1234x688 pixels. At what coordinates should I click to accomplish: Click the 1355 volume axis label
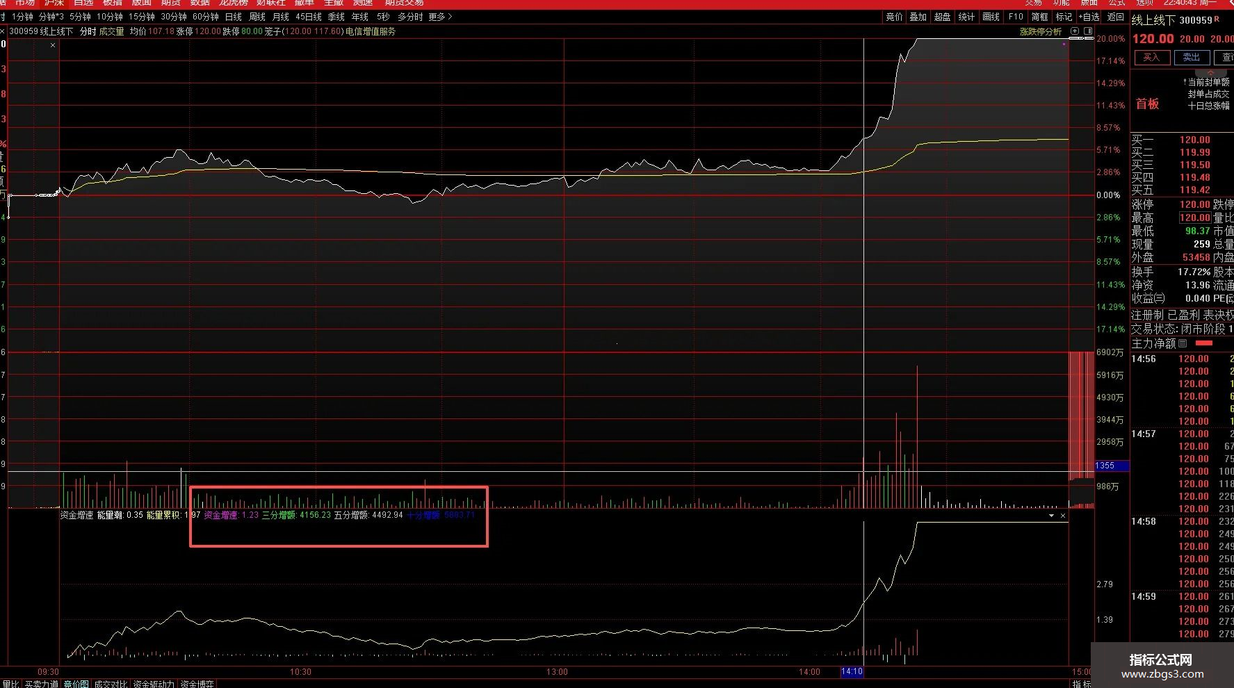(1112, 466)
